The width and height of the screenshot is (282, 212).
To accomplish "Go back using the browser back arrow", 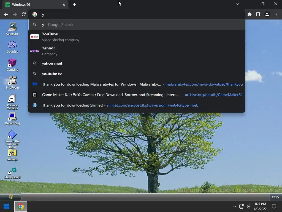I will (x=6, y=14).
